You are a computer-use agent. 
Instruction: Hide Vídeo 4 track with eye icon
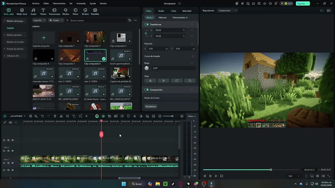12,151
